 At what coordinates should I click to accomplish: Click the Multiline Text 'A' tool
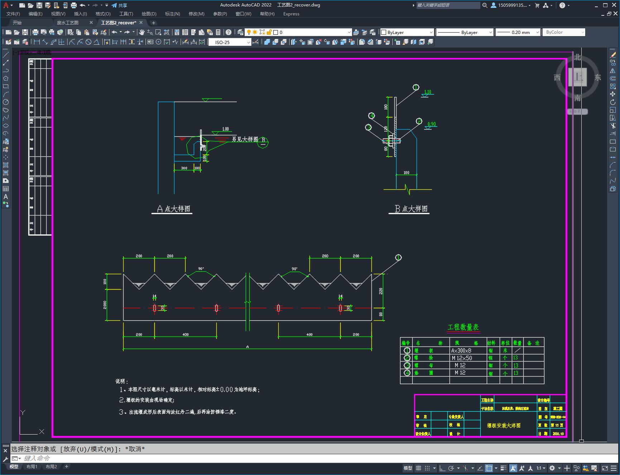click(6, 197)
